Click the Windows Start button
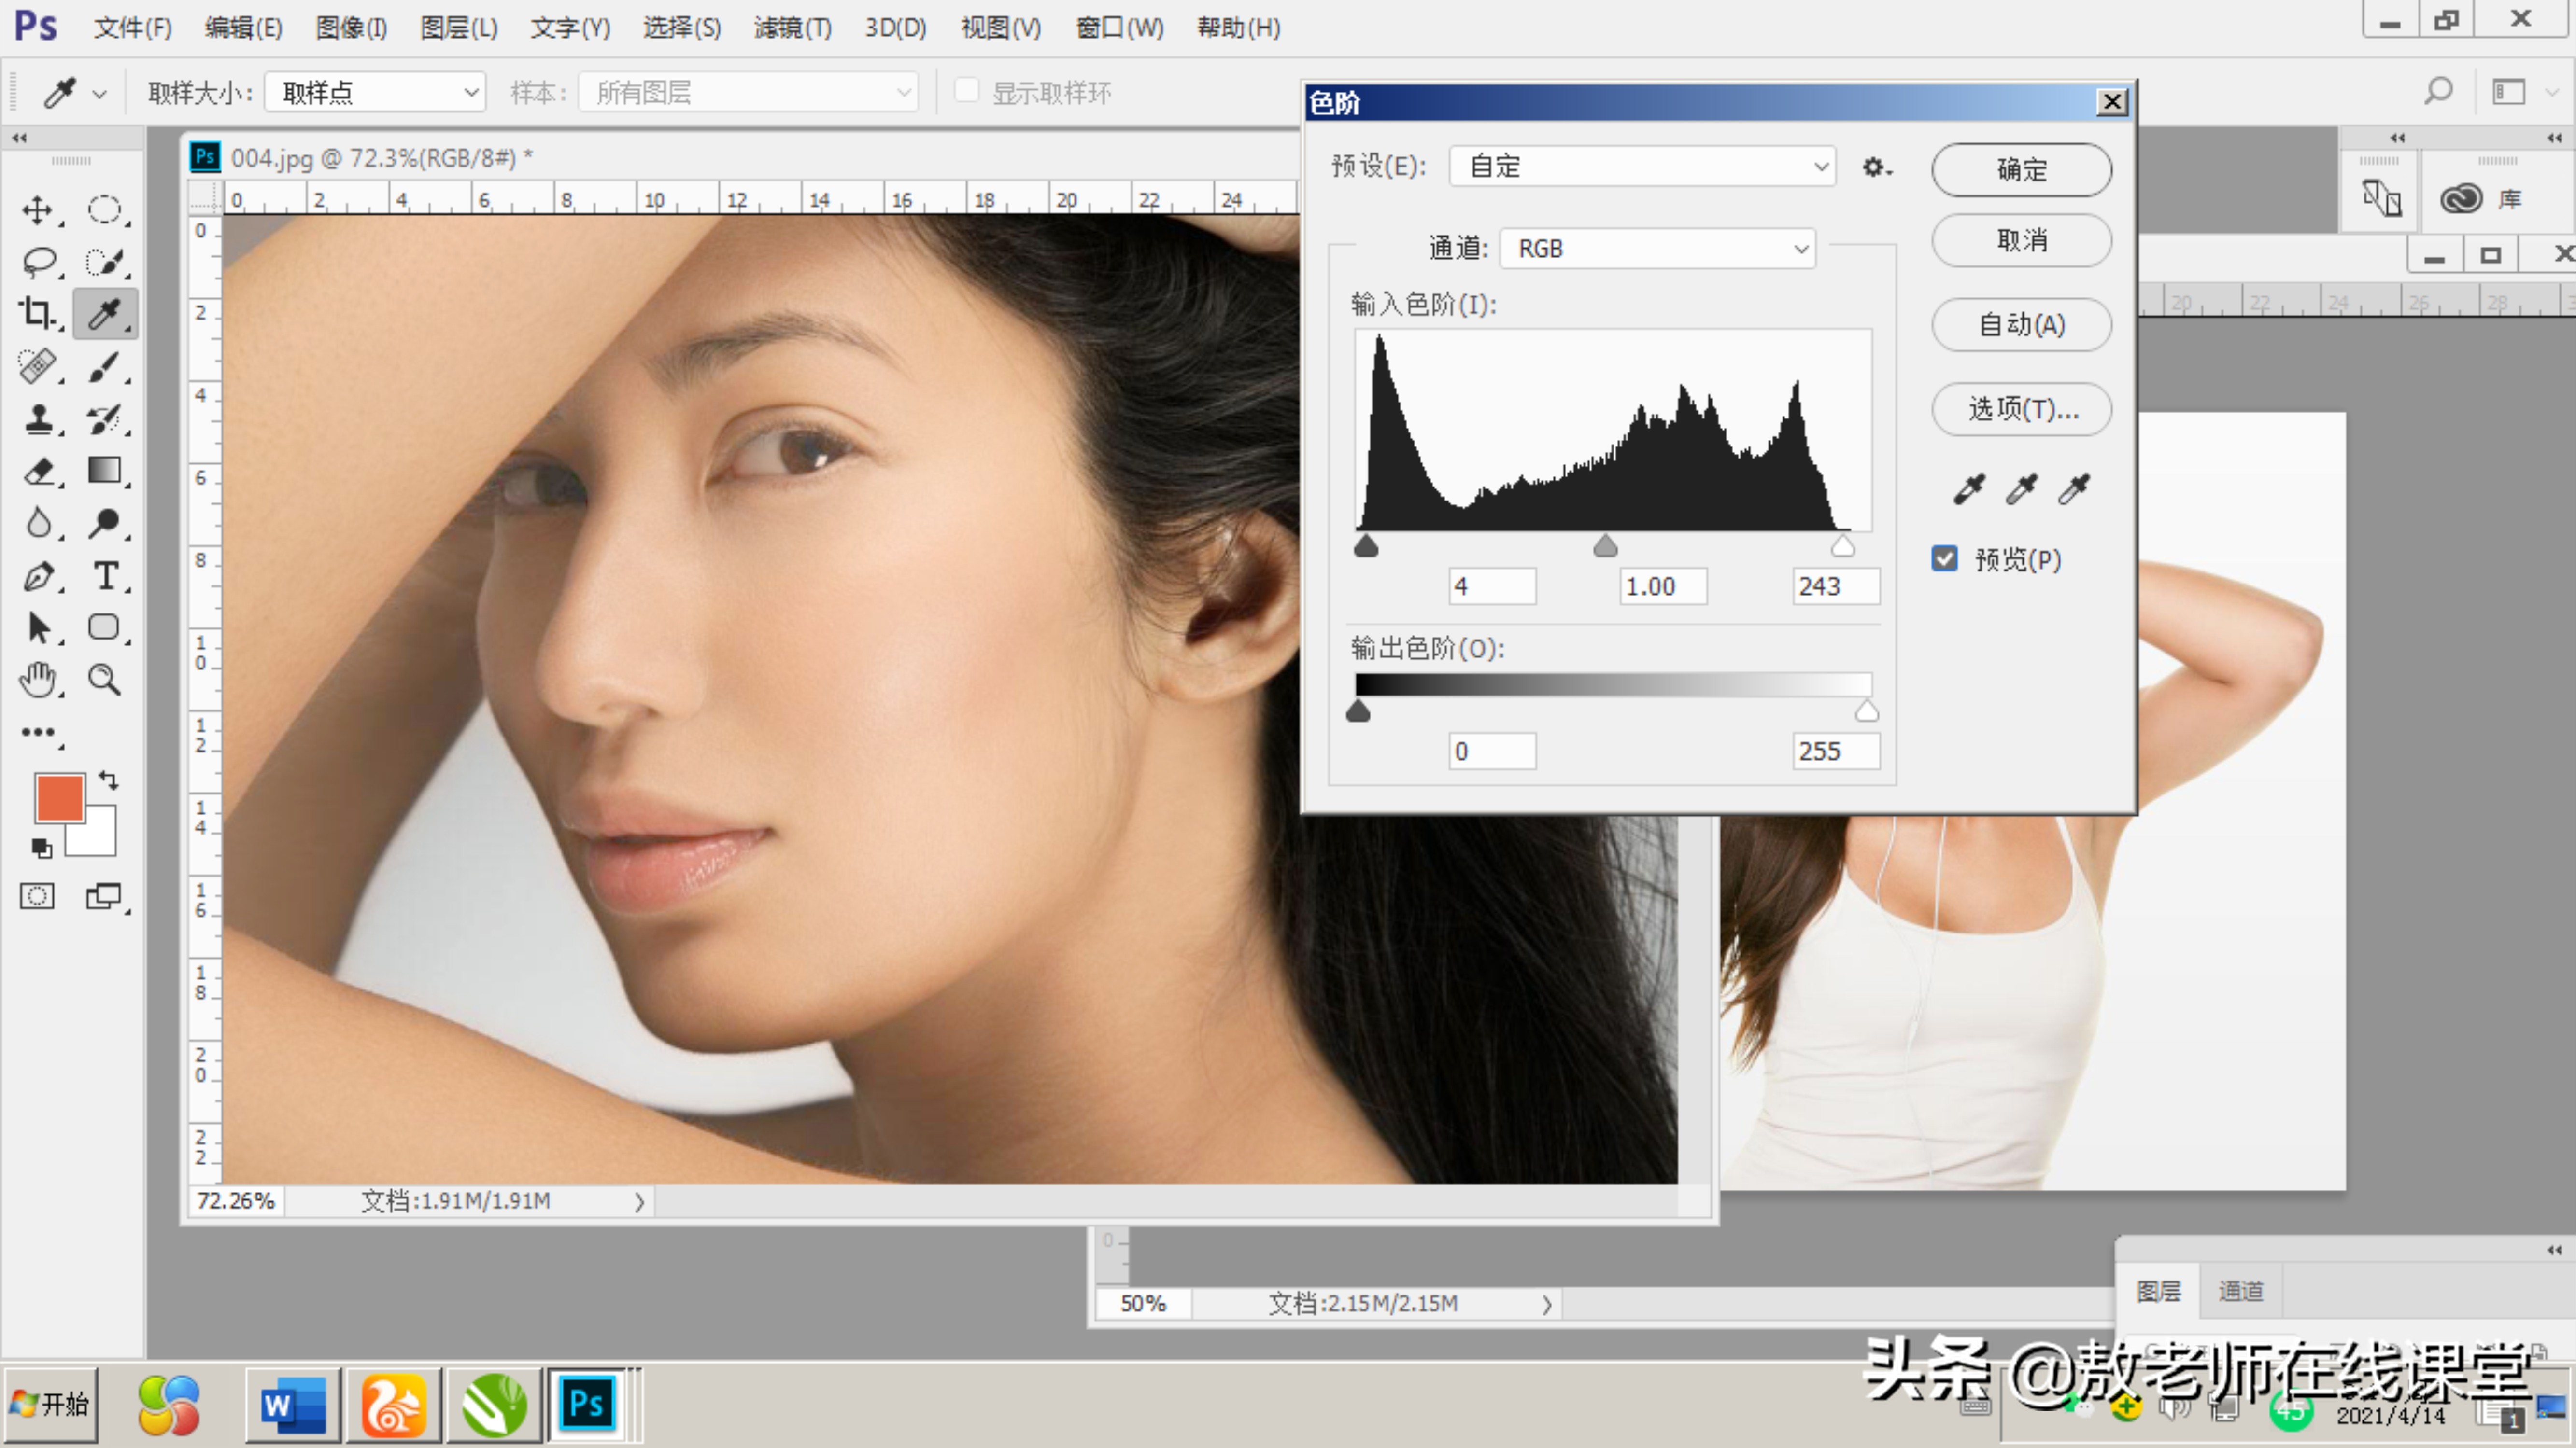 click(x=51, y=1404)
